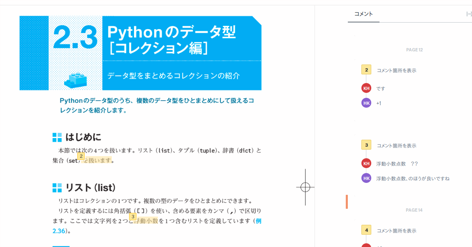472x247 pixels.
Task: Select the comment text です
Action: click(x=380, y=88)
